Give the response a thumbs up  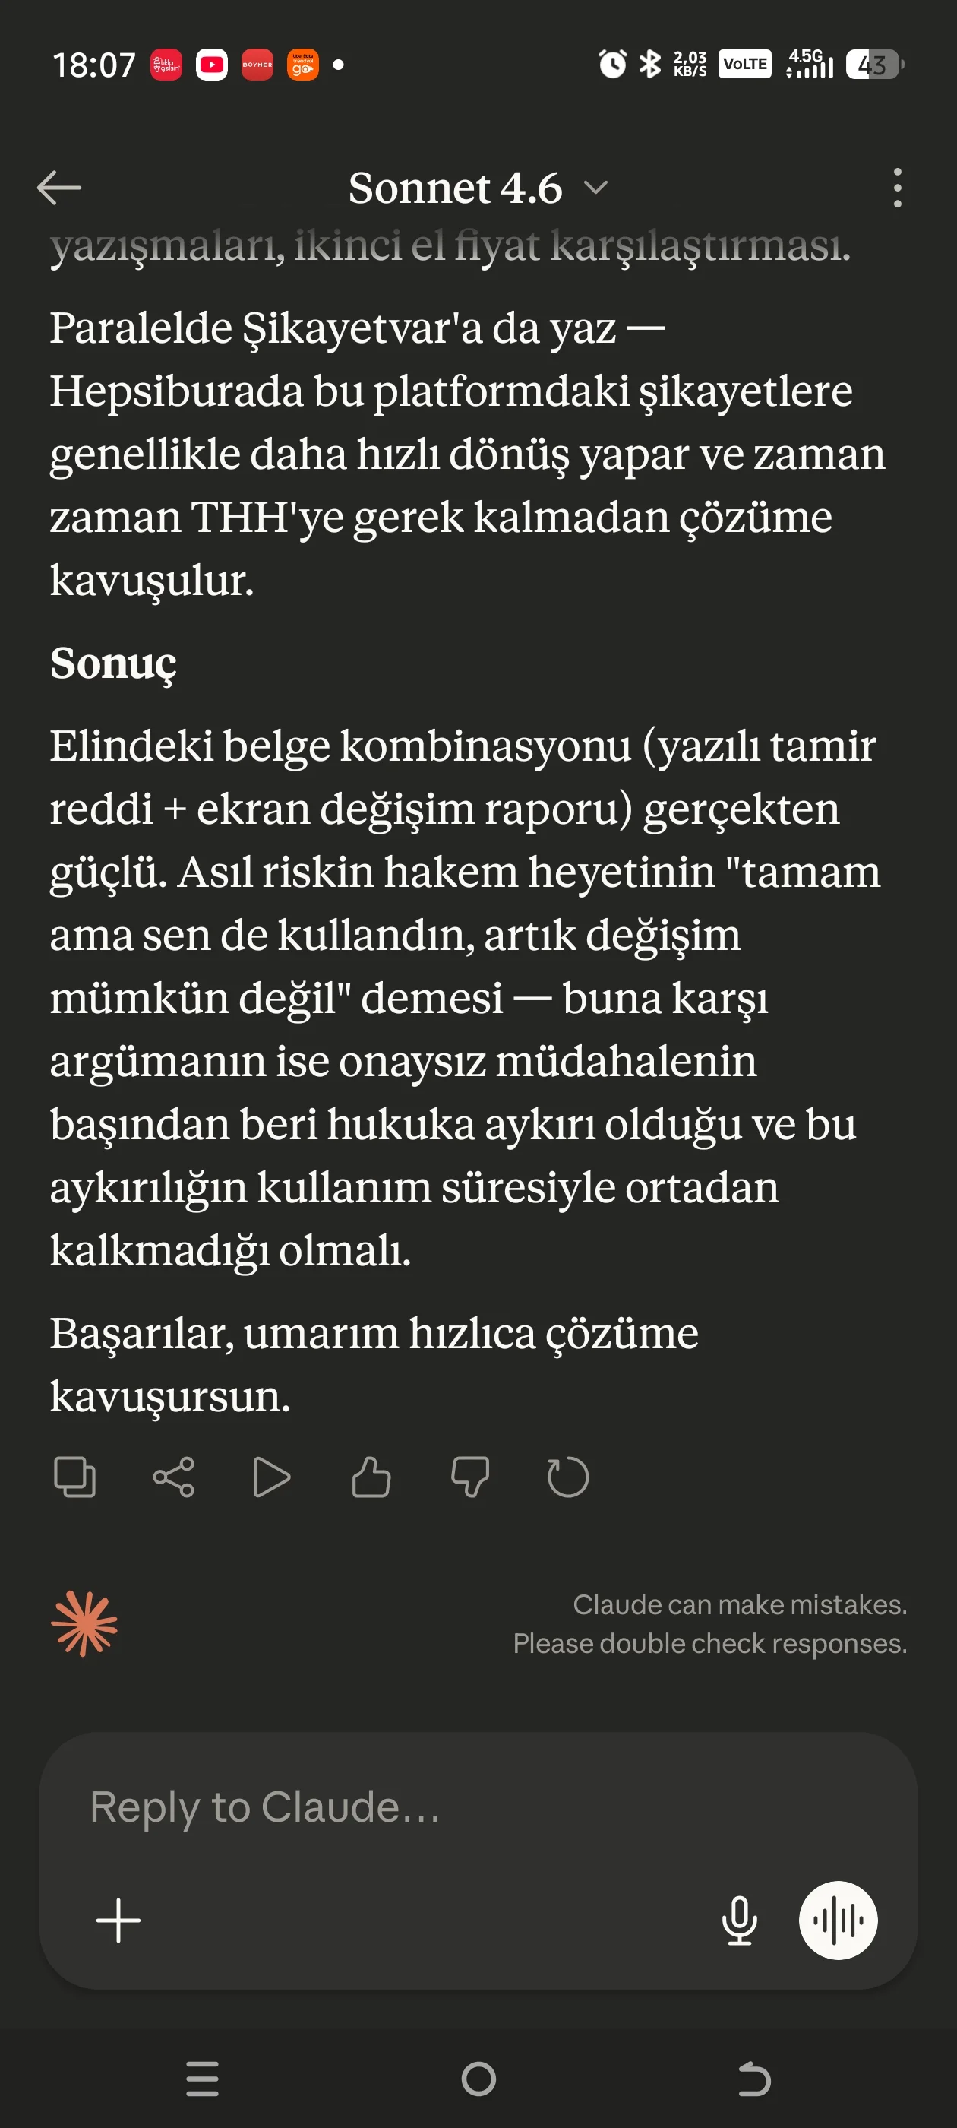tap(371, 1477)
